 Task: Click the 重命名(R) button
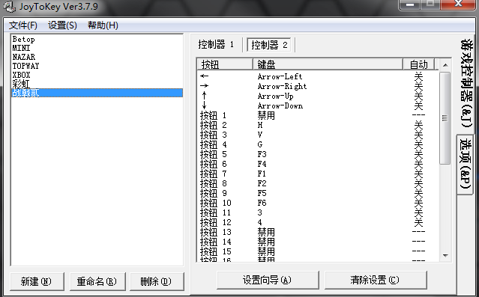[x=97, y=281]
